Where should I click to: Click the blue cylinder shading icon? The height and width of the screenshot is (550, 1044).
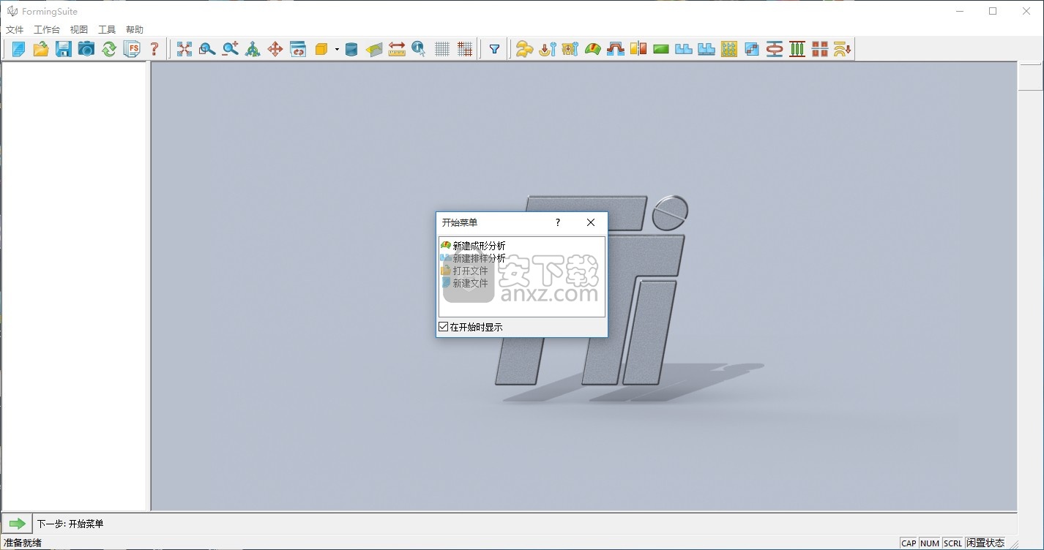[351, 49]
